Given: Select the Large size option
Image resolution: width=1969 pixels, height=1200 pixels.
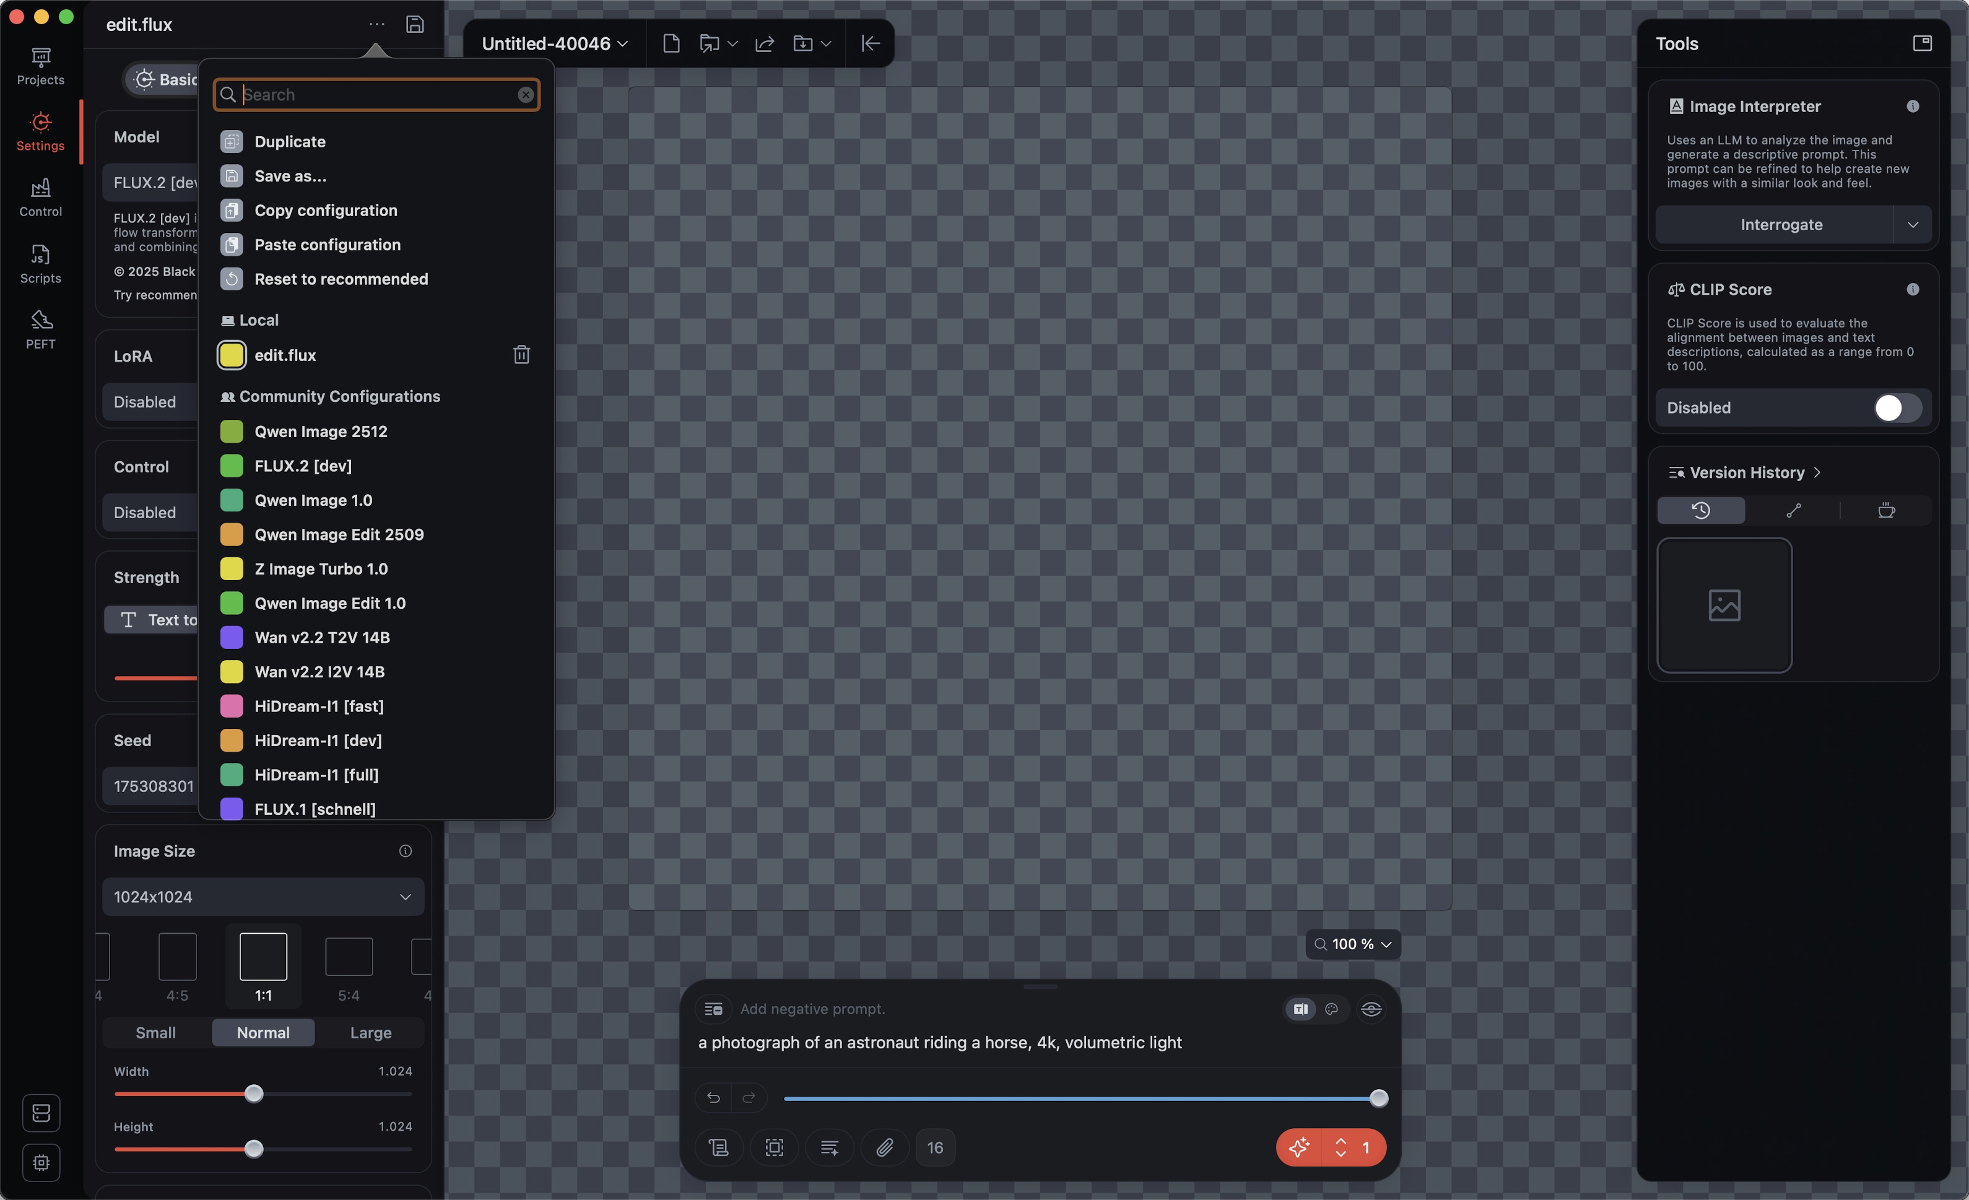Looking at the screenshot, I should (370, 1032).
